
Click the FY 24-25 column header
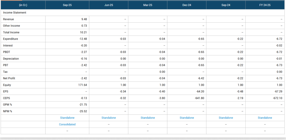[265, 5]
